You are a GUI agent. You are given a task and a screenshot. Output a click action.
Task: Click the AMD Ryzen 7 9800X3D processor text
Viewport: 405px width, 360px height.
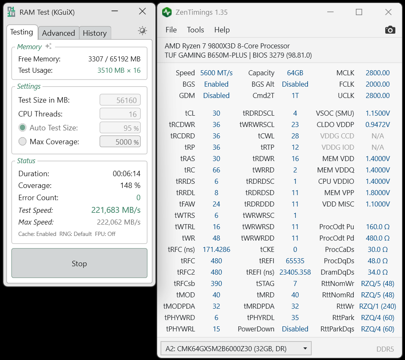(x=227, y=46)
